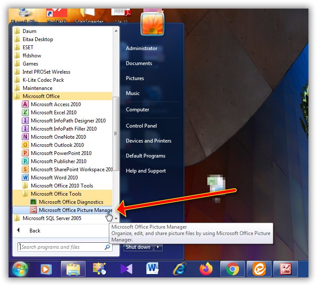Click the Firefox icon in the taskbar

click(x=206, y=269)
